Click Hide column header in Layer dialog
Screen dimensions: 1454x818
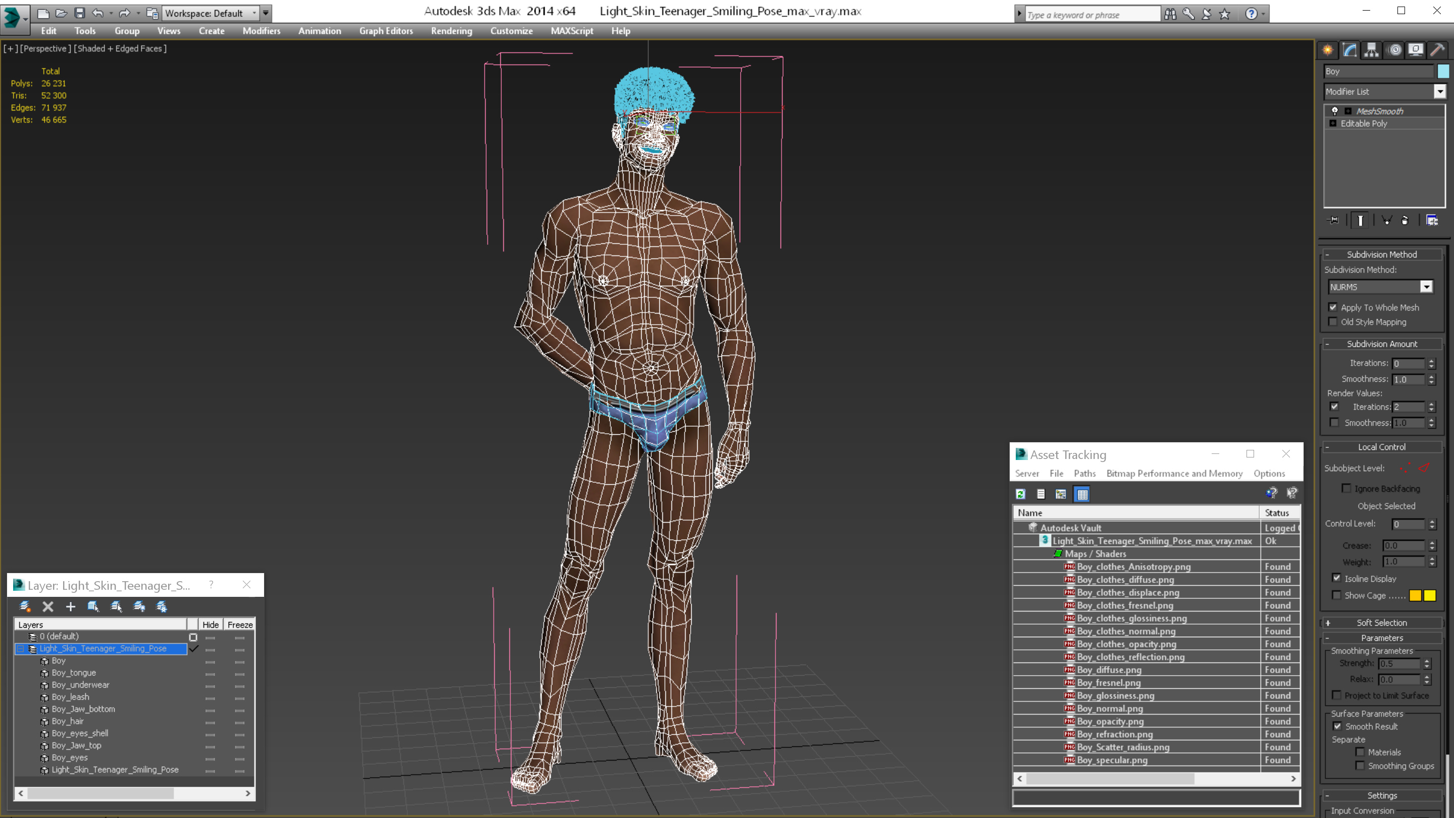(211, 625)
